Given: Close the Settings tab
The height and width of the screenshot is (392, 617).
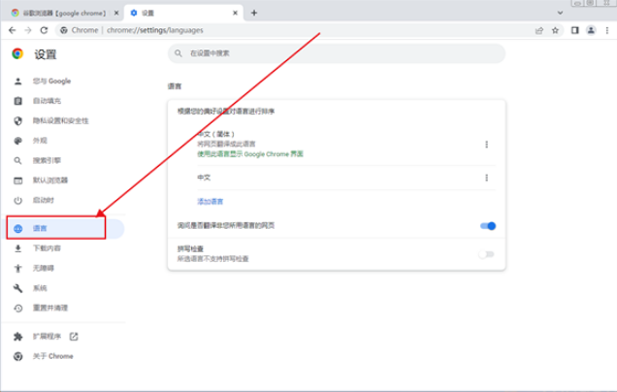Looking at the screenshot, I should (x=236, y=13).
